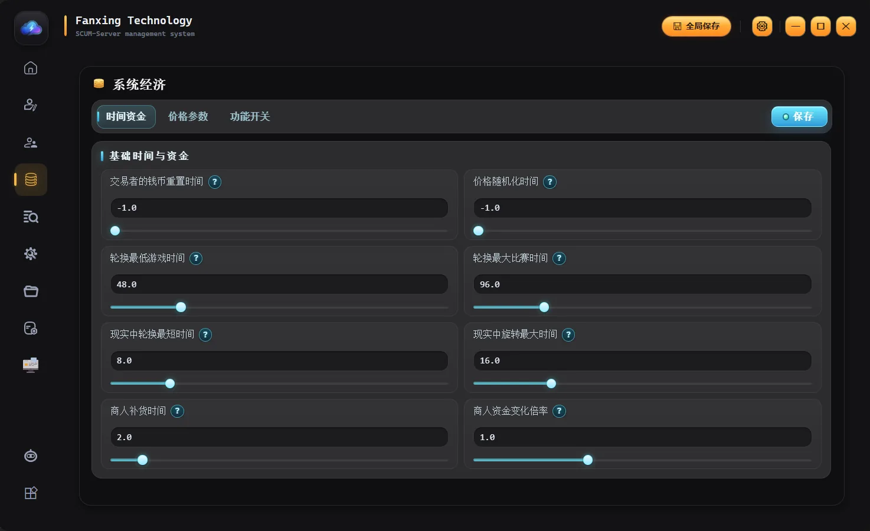870x531 pixels.
Task: Click the 交易者的钱币重置时间 slider handle
Action: (115, 231)
